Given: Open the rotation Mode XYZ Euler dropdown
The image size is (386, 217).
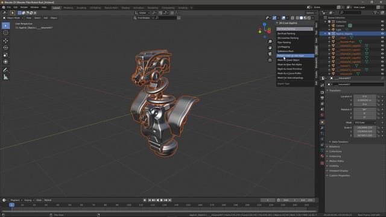Looking at the screenshot, I should [x=365, y=122].
